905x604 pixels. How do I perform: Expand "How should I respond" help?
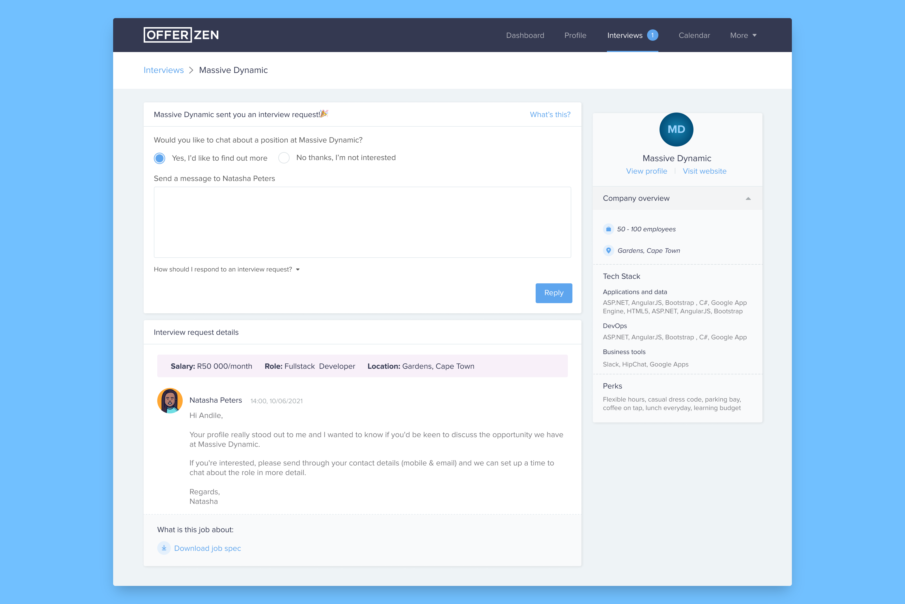[x=227, y=269]
